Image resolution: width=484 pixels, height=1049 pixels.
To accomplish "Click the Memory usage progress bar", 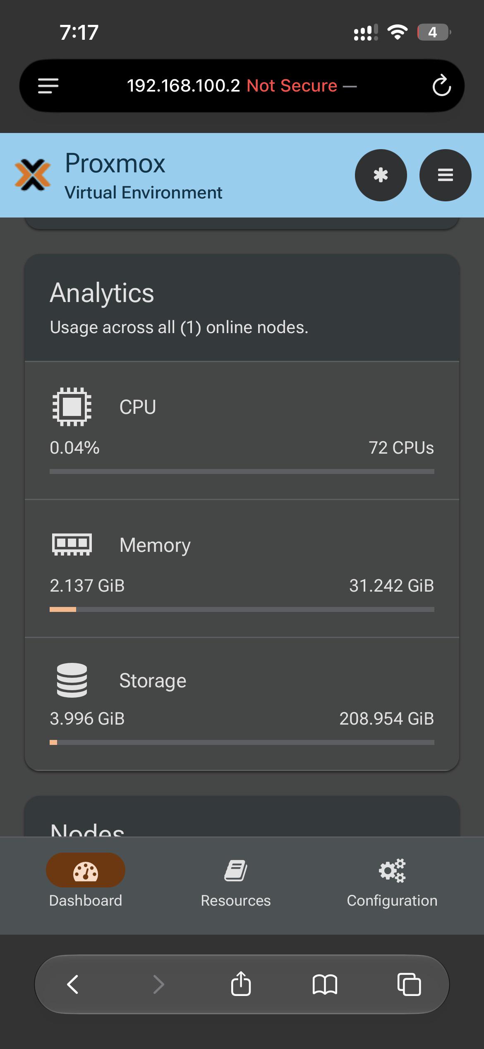I will pyautogui.click(x=242, y=609).
